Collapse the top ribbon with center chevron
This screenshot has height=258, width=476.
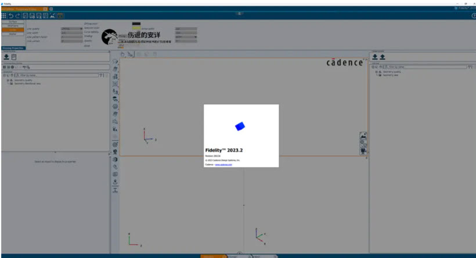click(239, 13)
